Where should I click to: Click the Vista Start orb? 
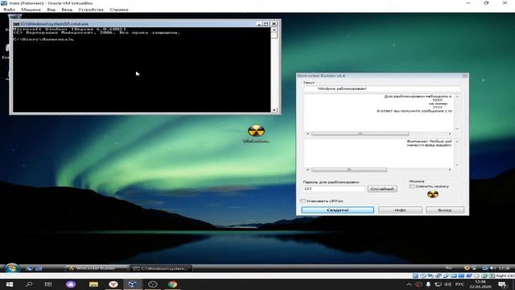click(12, 268)
